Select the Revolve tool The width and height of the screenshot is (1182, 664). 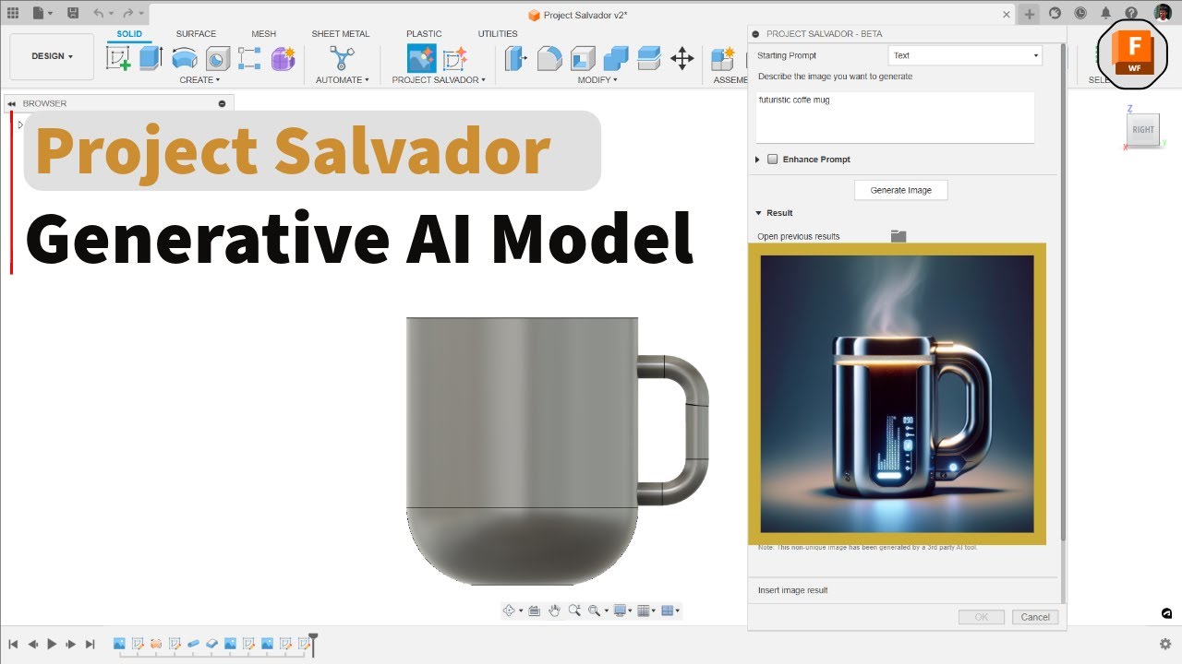[185, 58]
